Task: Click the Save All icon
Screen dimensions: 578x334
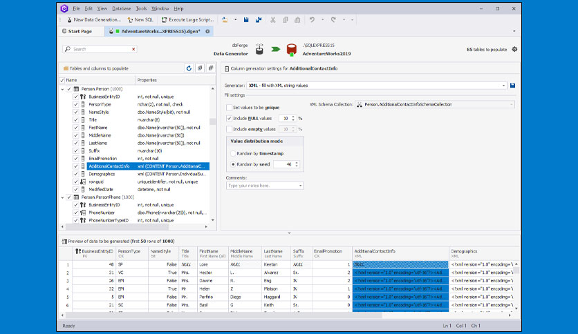Action: pos(259,20)
